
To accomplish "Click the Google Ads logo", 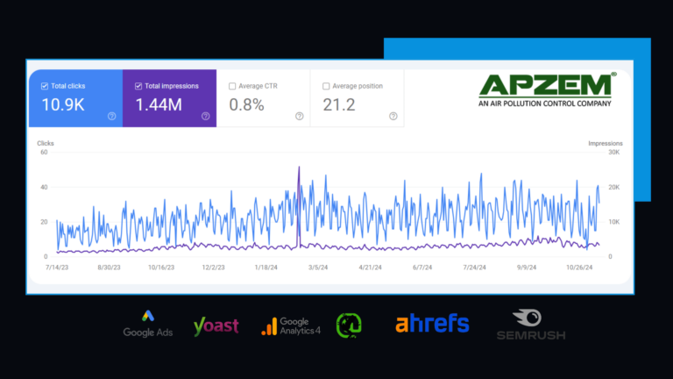I will point(147,324).
